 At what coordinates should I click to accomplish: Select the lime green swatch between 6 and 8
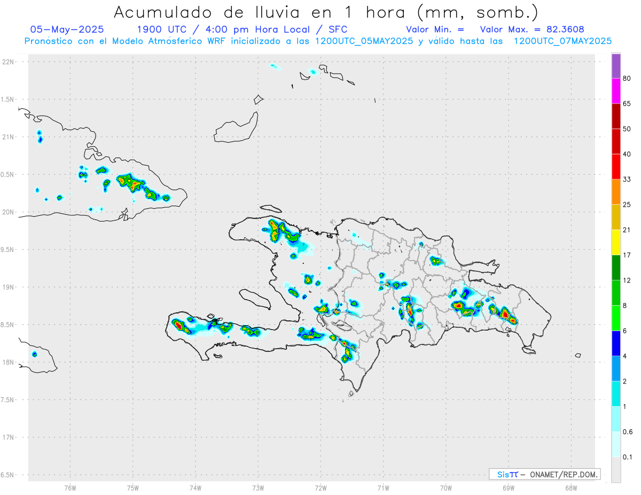[616, 318]
